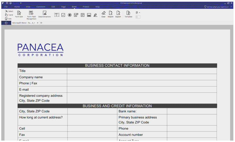
Task: Select the List Box form tool
Action: 83,15
